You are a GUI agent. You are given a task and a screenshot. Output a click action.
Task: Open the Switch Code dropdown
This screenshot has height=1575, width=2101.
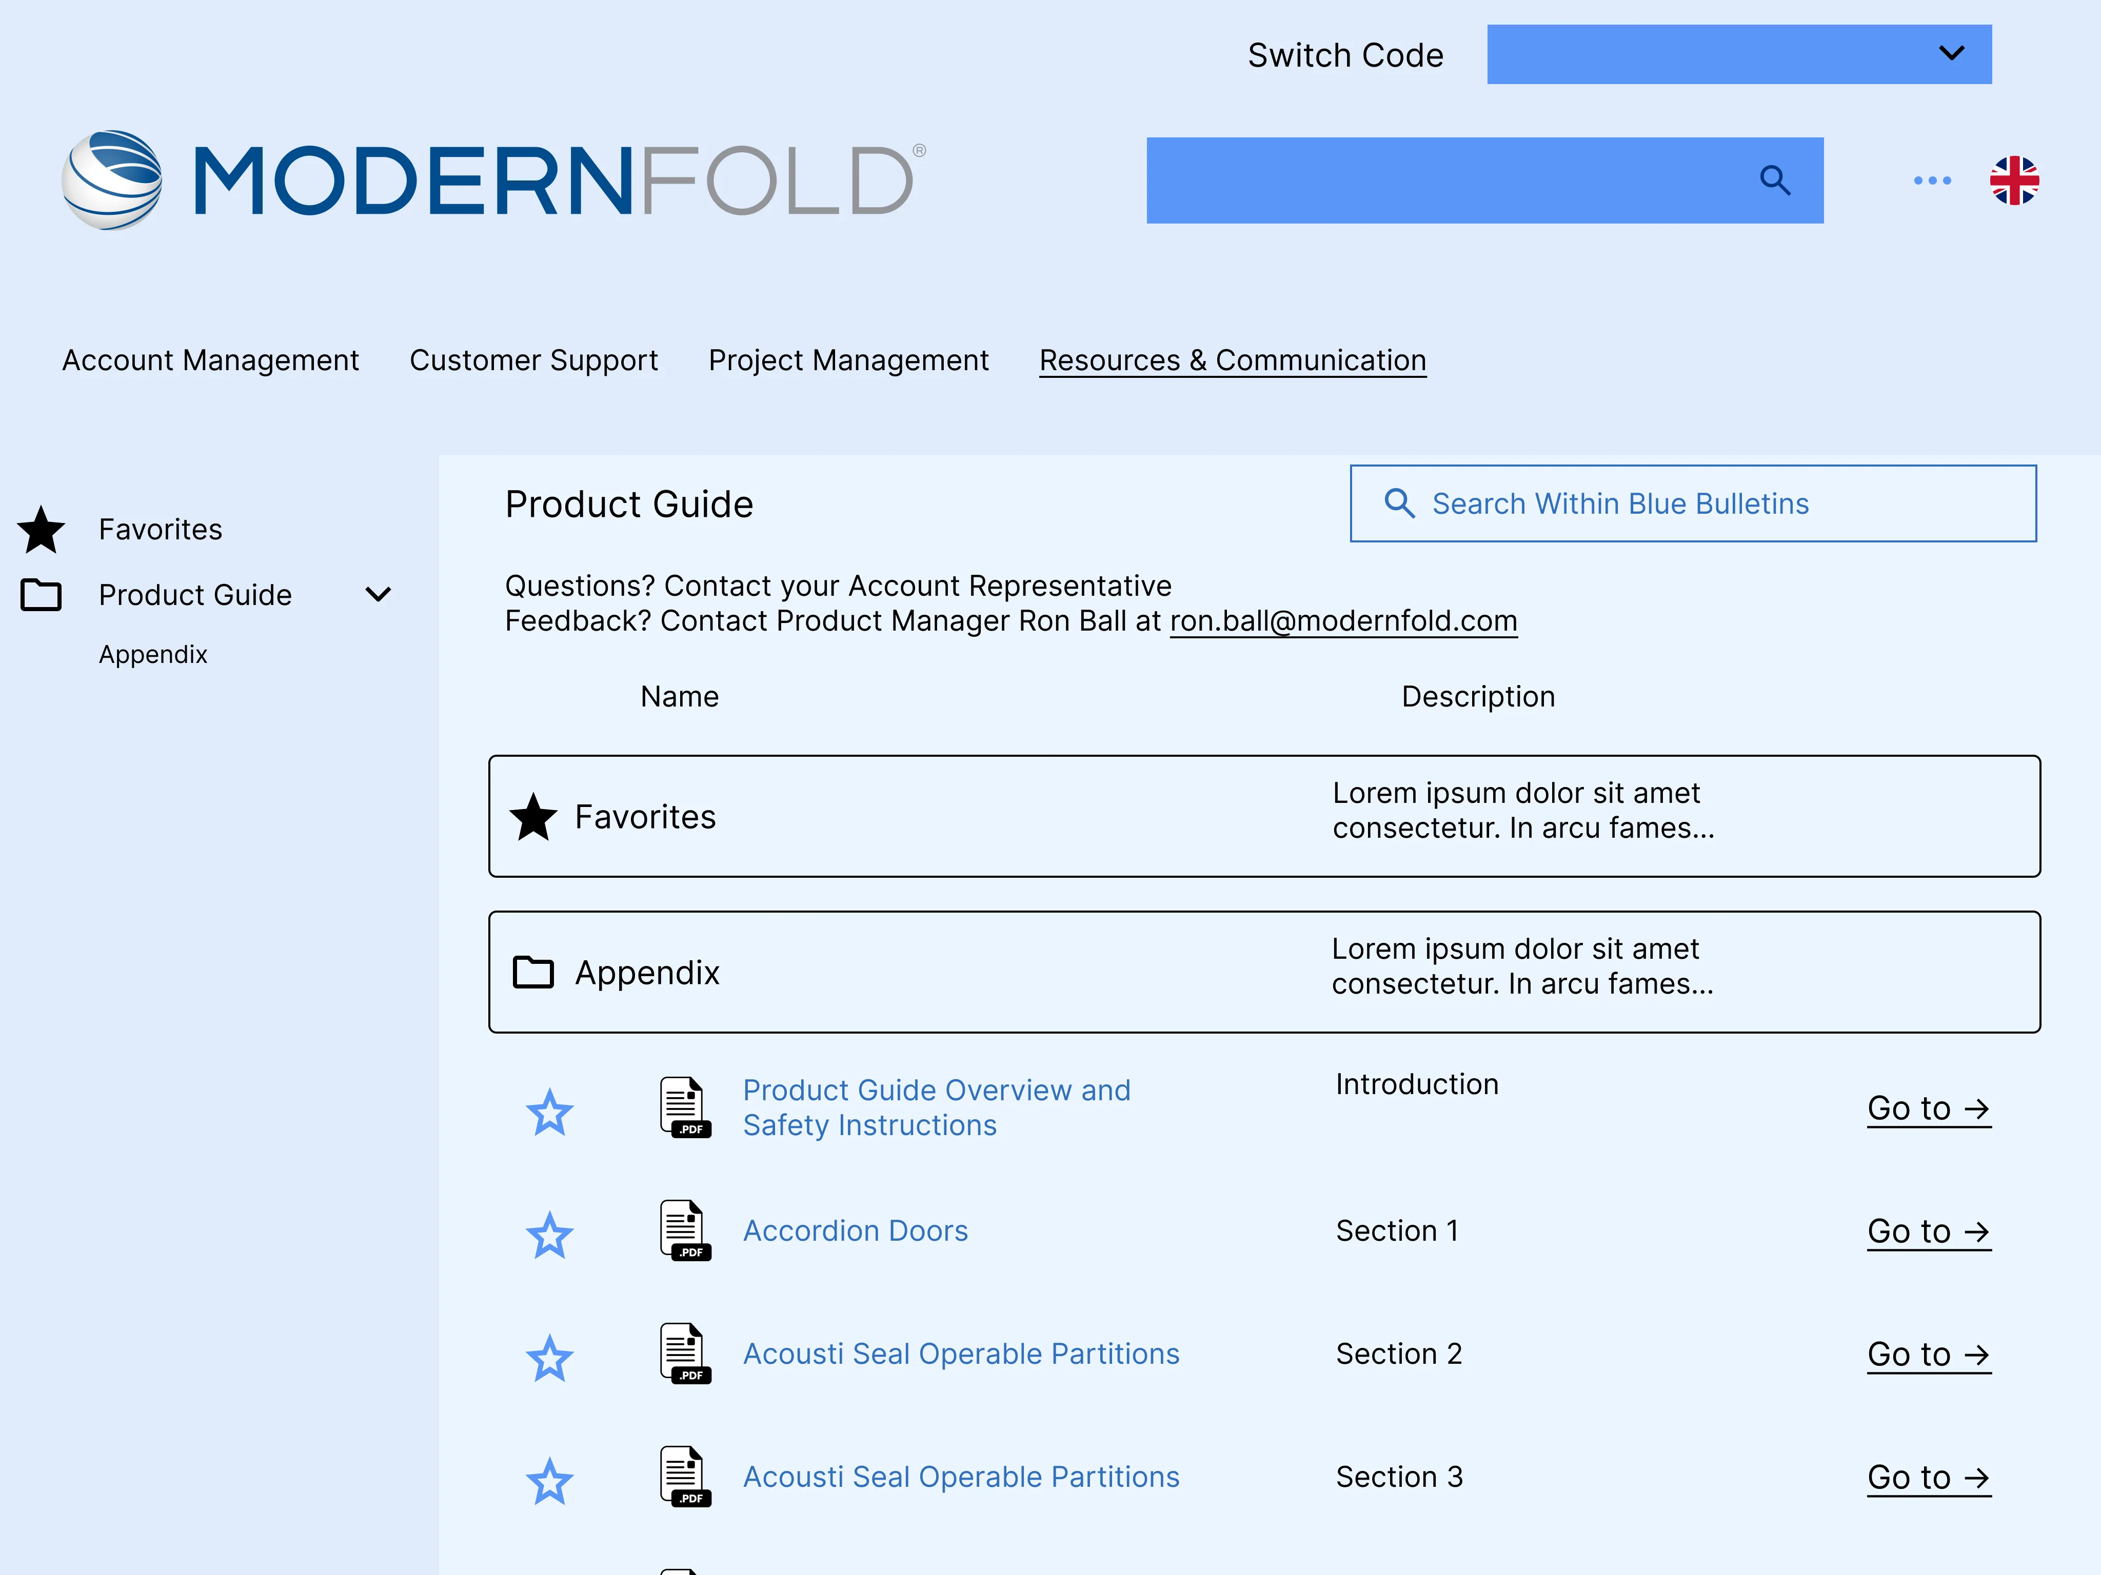pos(1739,54)
